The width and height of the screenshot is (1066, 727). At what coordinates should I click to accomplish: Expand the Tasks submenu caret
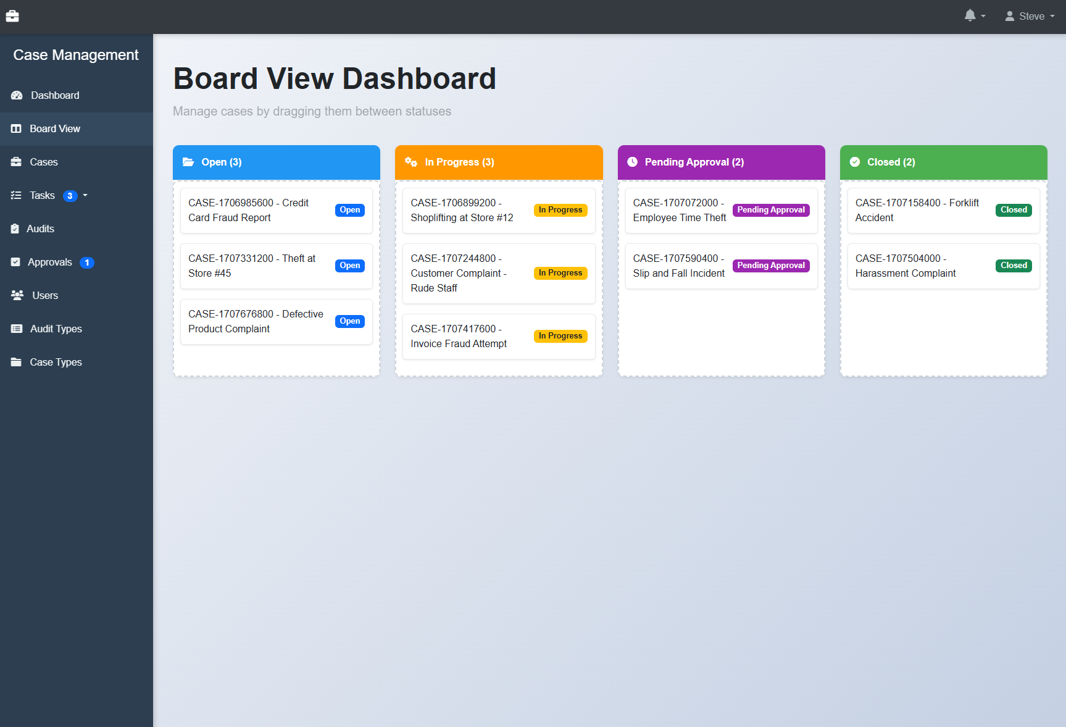click(x=85, y=195)
